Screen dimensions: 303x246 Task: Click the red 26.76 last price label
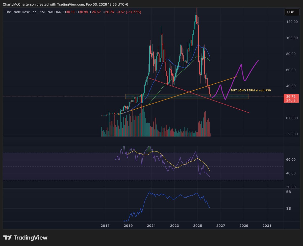click(290, 96)
